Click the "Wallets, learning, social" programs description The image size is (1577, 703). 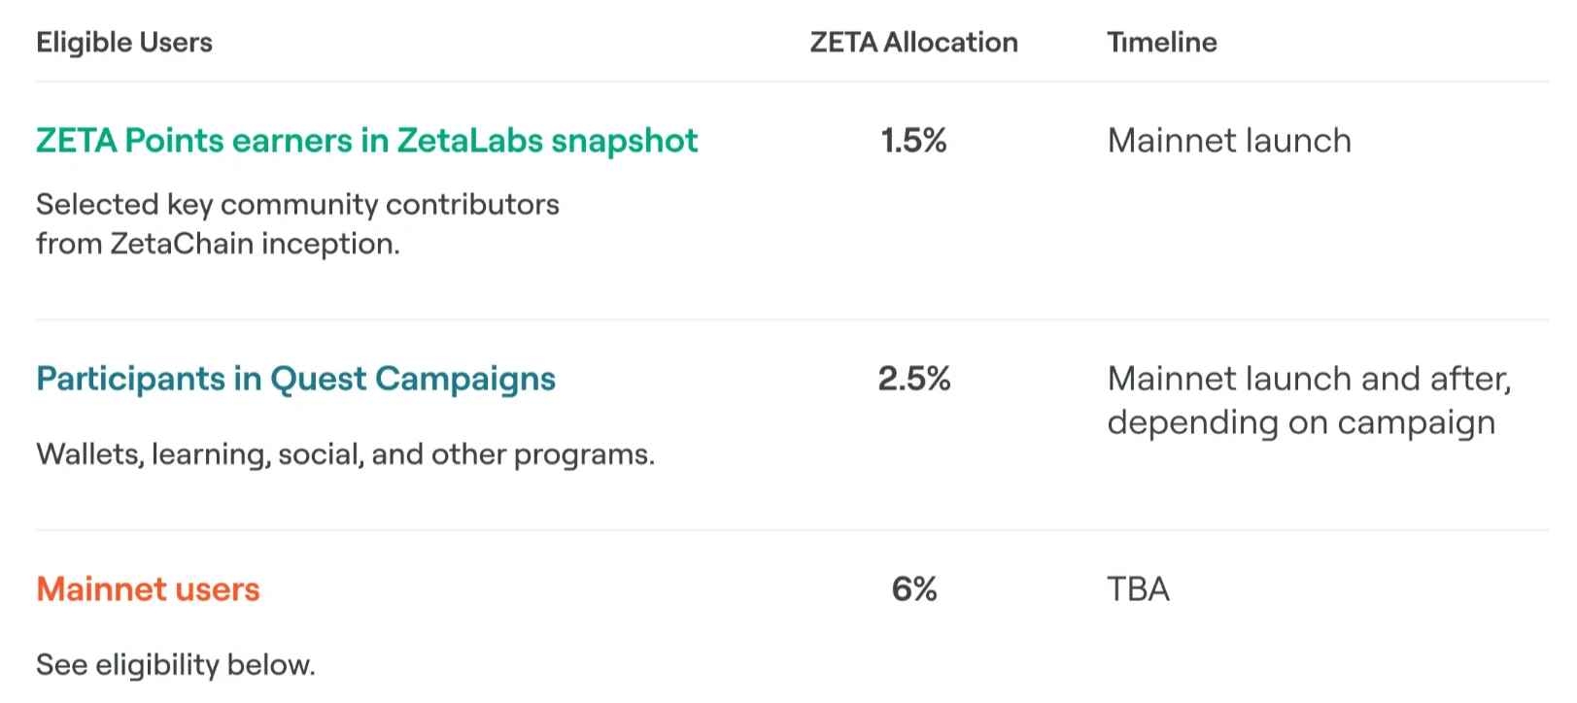345,454
